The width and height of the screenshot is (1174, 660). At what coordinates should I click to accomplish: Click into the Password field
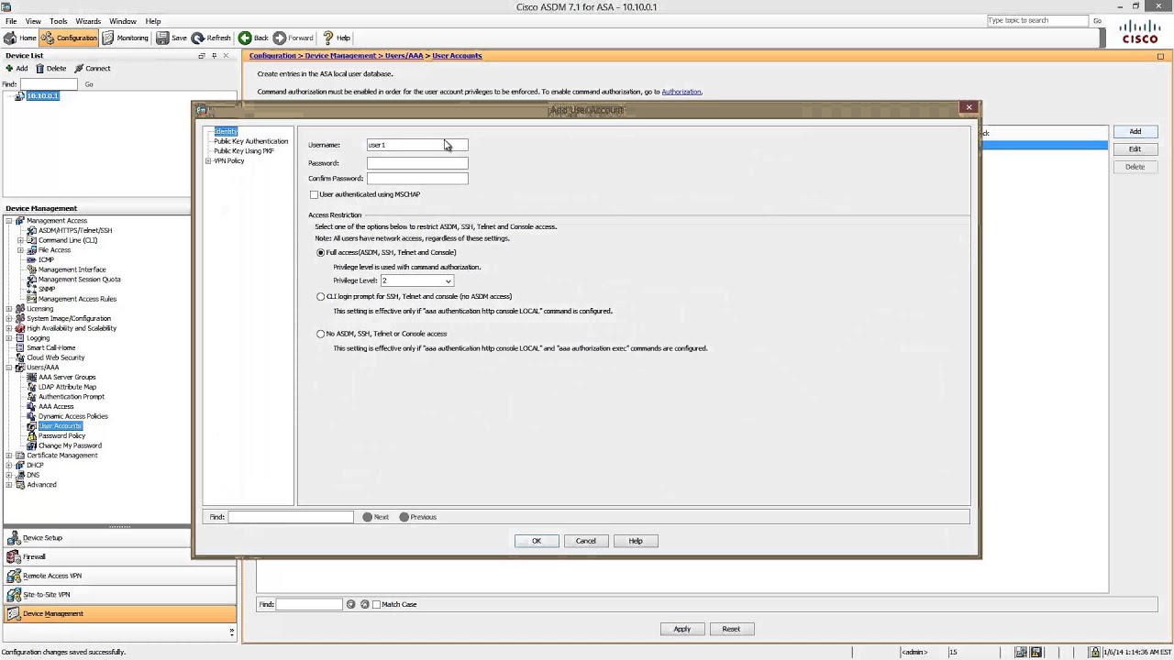pos(417,163)
